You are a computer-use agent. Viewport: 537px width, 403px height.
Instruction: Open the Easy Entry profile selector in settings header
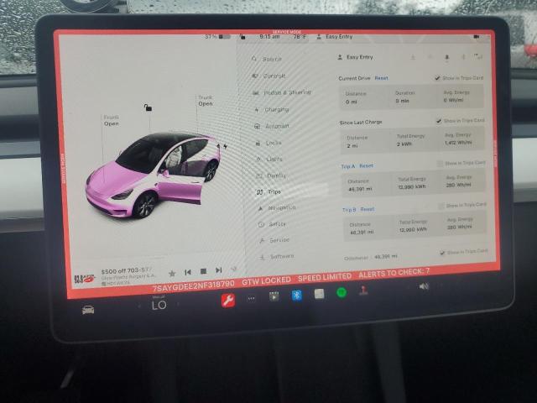coord(355,57)
